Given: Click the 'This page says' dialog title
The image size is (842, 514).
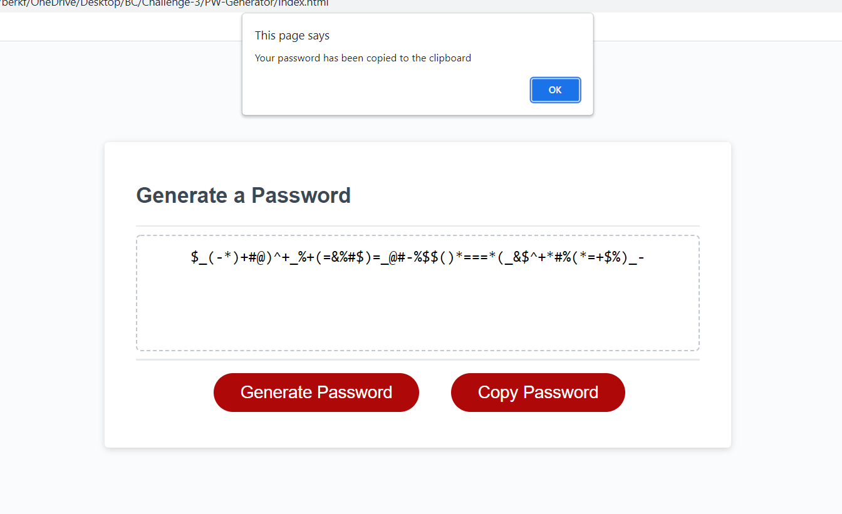Looking at the screenshot, I should [292, 35].
